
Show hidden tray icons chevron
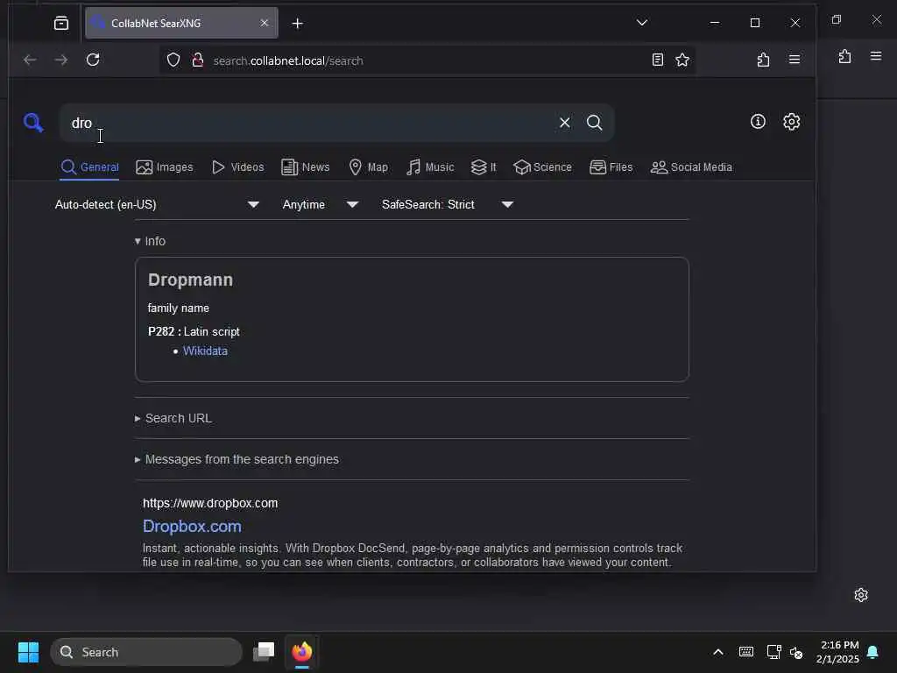[718, 652]
